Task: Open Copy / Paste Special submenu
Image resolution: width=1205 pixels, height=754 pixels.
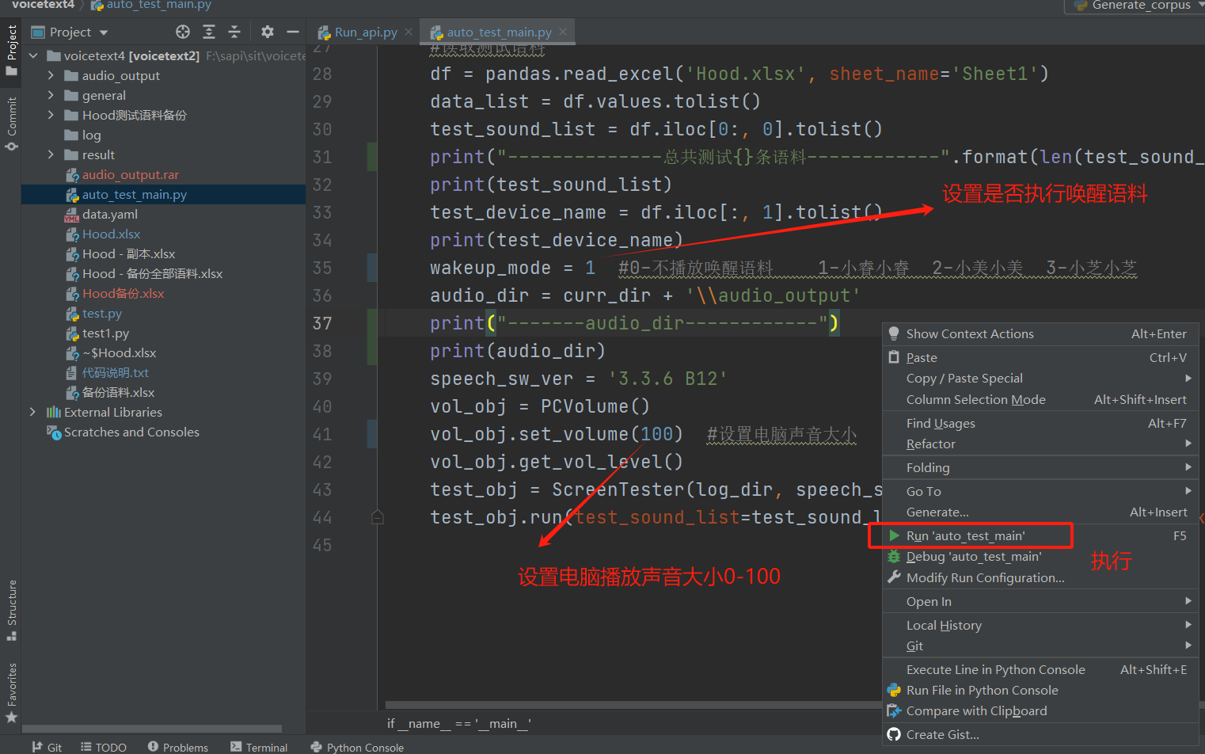Action: click(x=1040, y=378)
